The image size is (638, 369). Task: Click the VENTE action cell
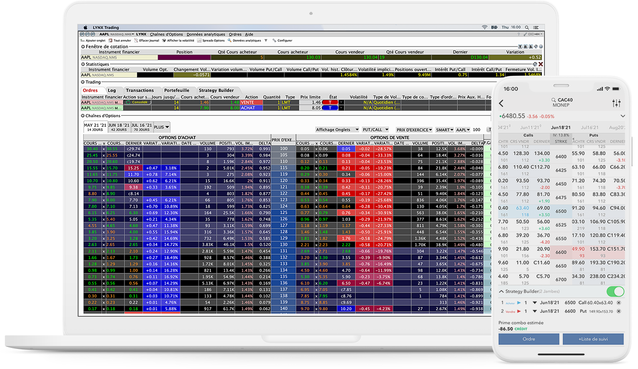tap(251, 102)
